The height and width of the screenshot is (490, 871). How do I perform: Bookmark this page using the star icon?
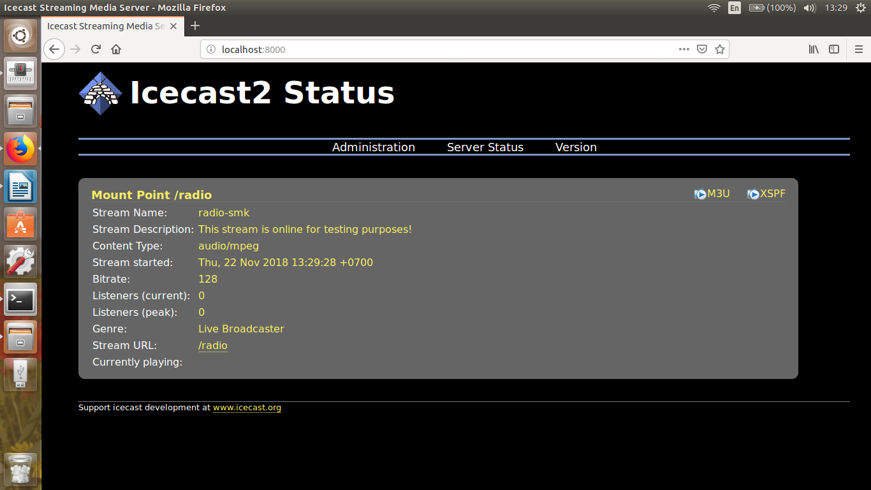click(x=720, y=49)
